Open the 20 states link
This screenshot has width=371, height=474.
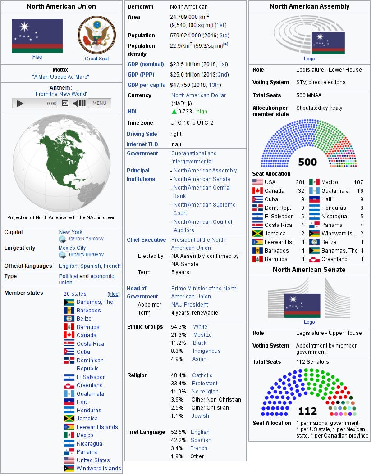coord(75,294)
